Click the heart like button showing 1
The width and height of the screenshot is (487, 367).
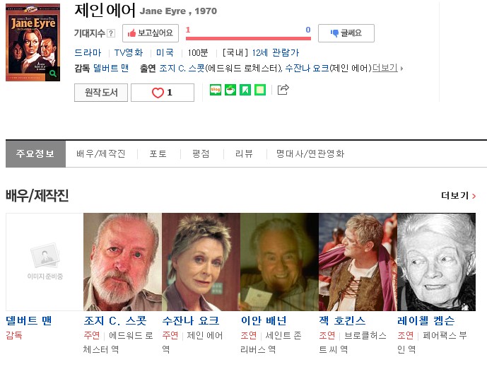163,93
